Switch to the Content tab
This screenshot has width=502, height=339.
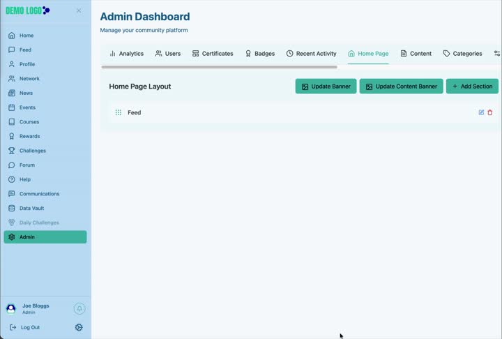coord(416,54)
